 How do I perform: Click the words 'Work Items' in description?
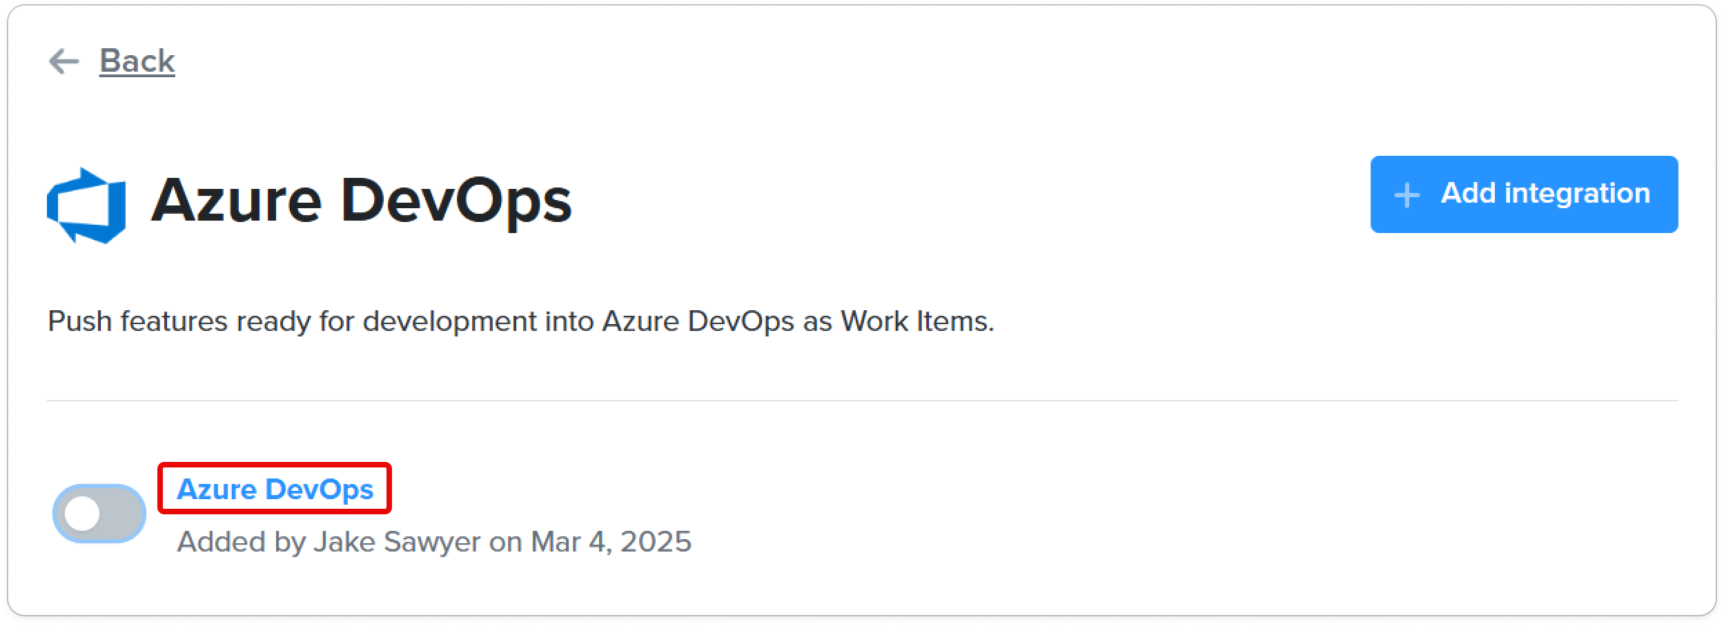pos(915,321)
